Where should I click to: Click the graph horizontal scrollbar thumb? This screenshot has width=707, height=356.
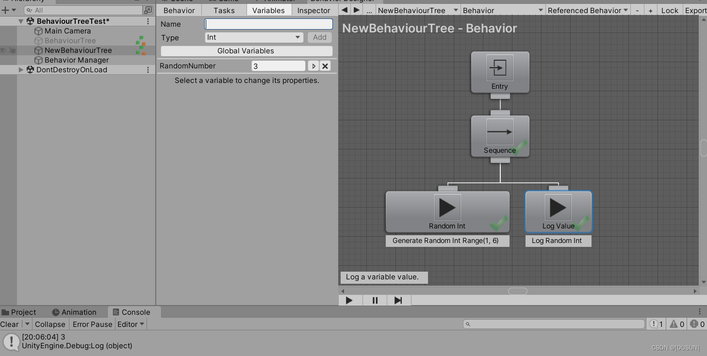[518, 291]
